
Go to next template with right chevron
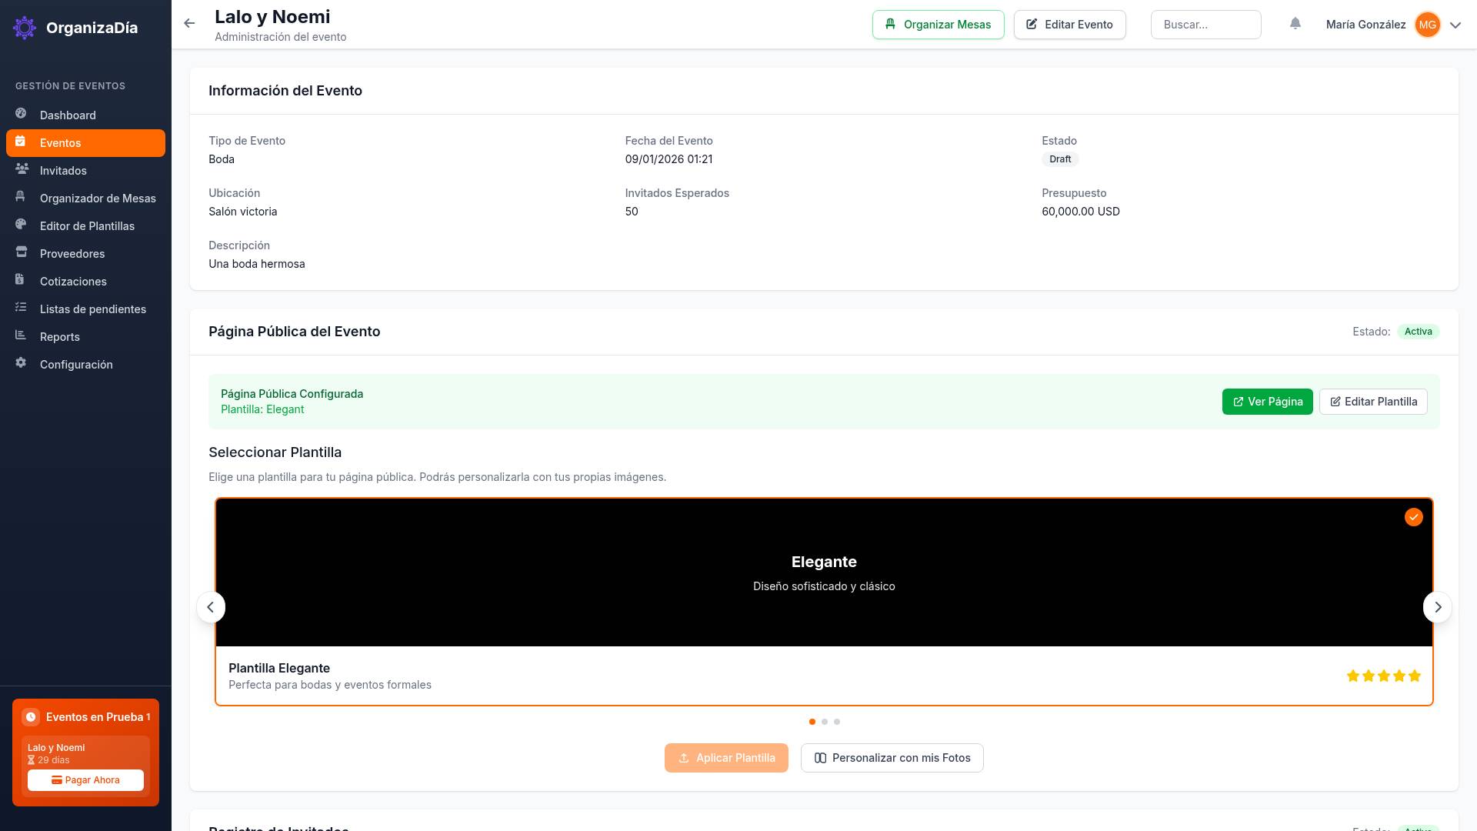click(x=1437, y=607)
